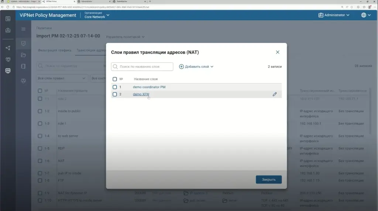Open the grid dashboard icon in left sidebar
This screenshot has width=378, height=211.
[8, 18]
